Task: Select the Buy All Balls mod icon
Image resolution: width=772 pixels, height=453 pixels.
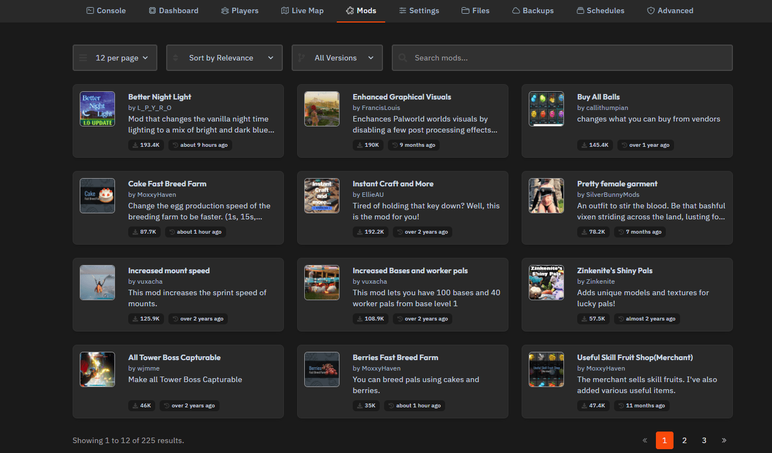Action: 546,109
